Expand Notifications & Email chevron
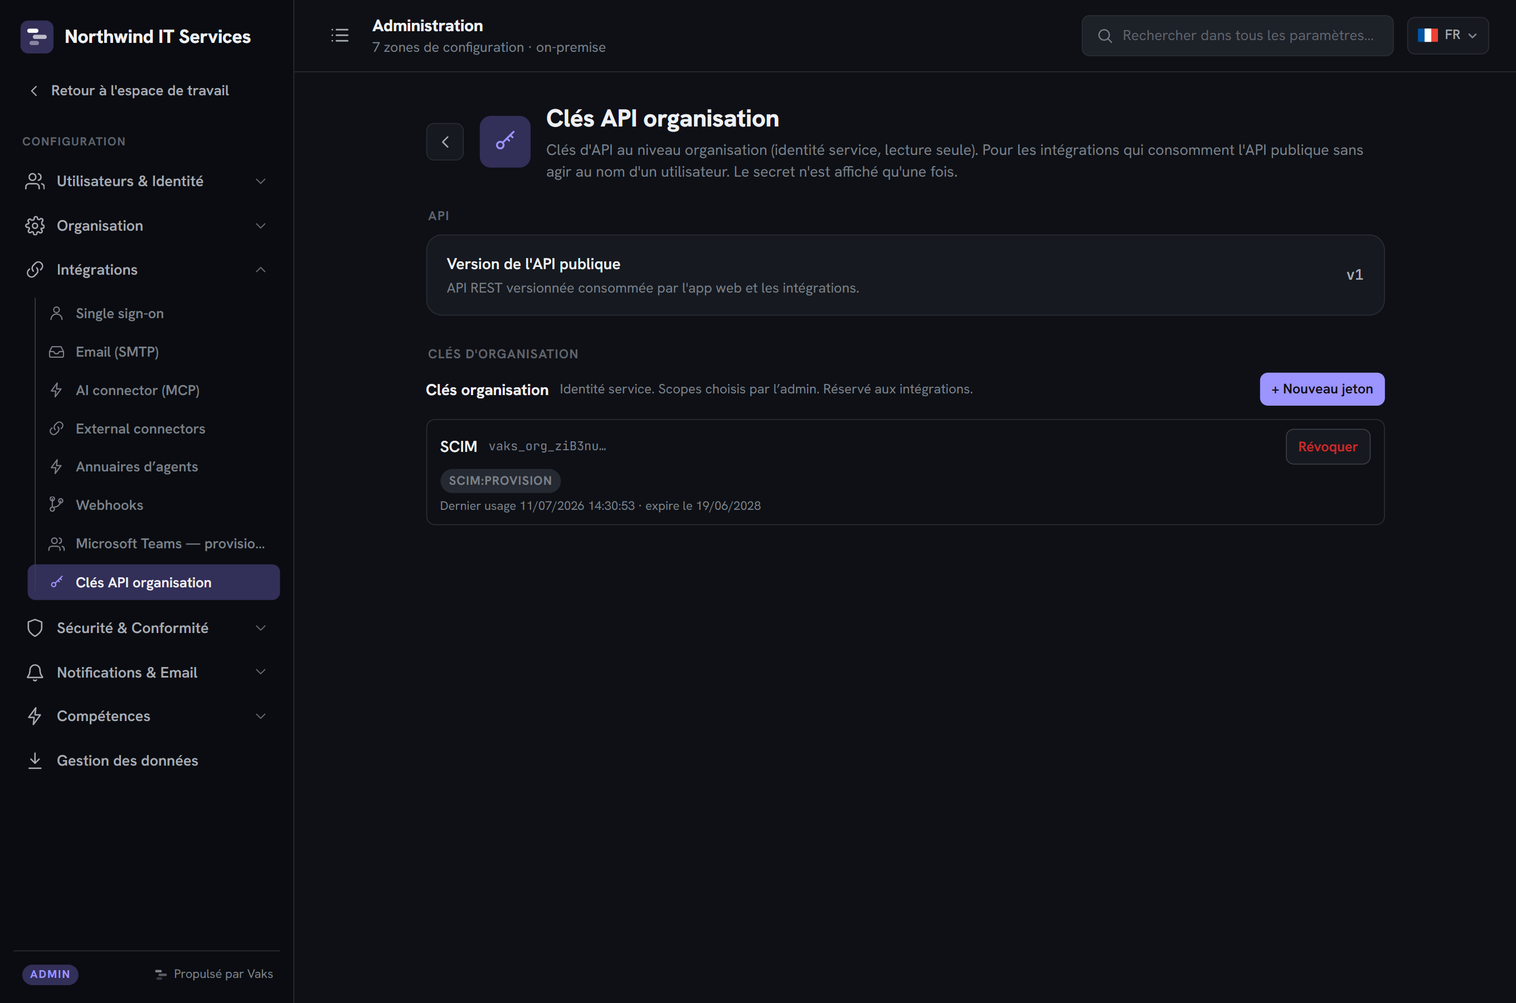 coord(260,673)
